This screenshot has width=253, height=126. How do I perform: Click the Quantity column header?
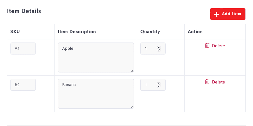click(150, 31)
